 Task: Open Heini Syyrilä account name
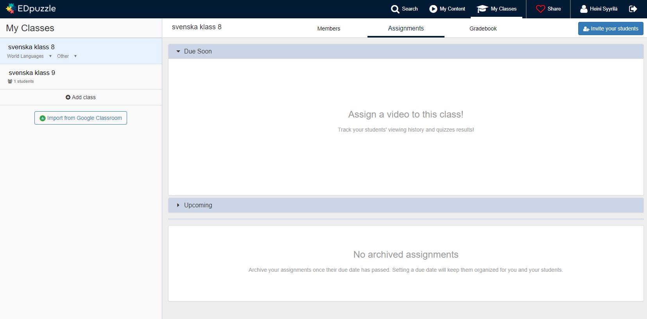coord(604,9)
